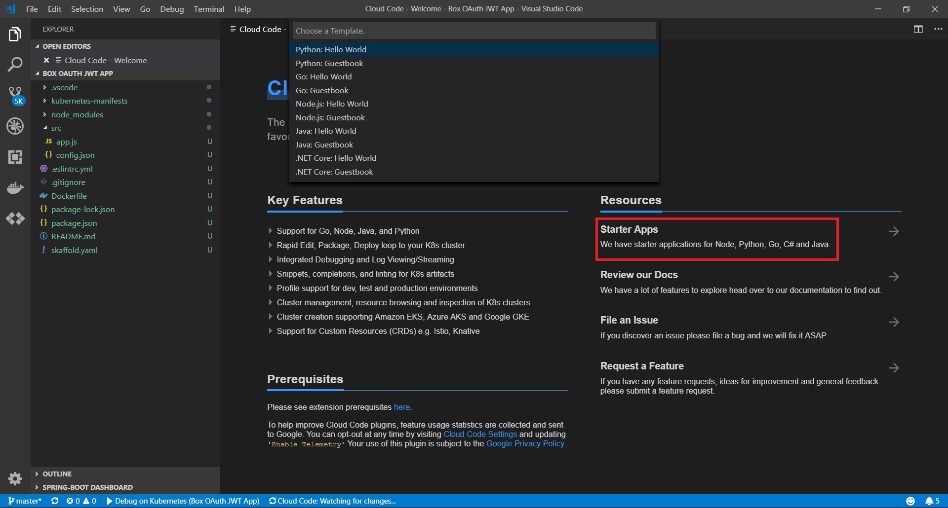Open the Search view
948x508 pixels.
(x=15, y=64)
